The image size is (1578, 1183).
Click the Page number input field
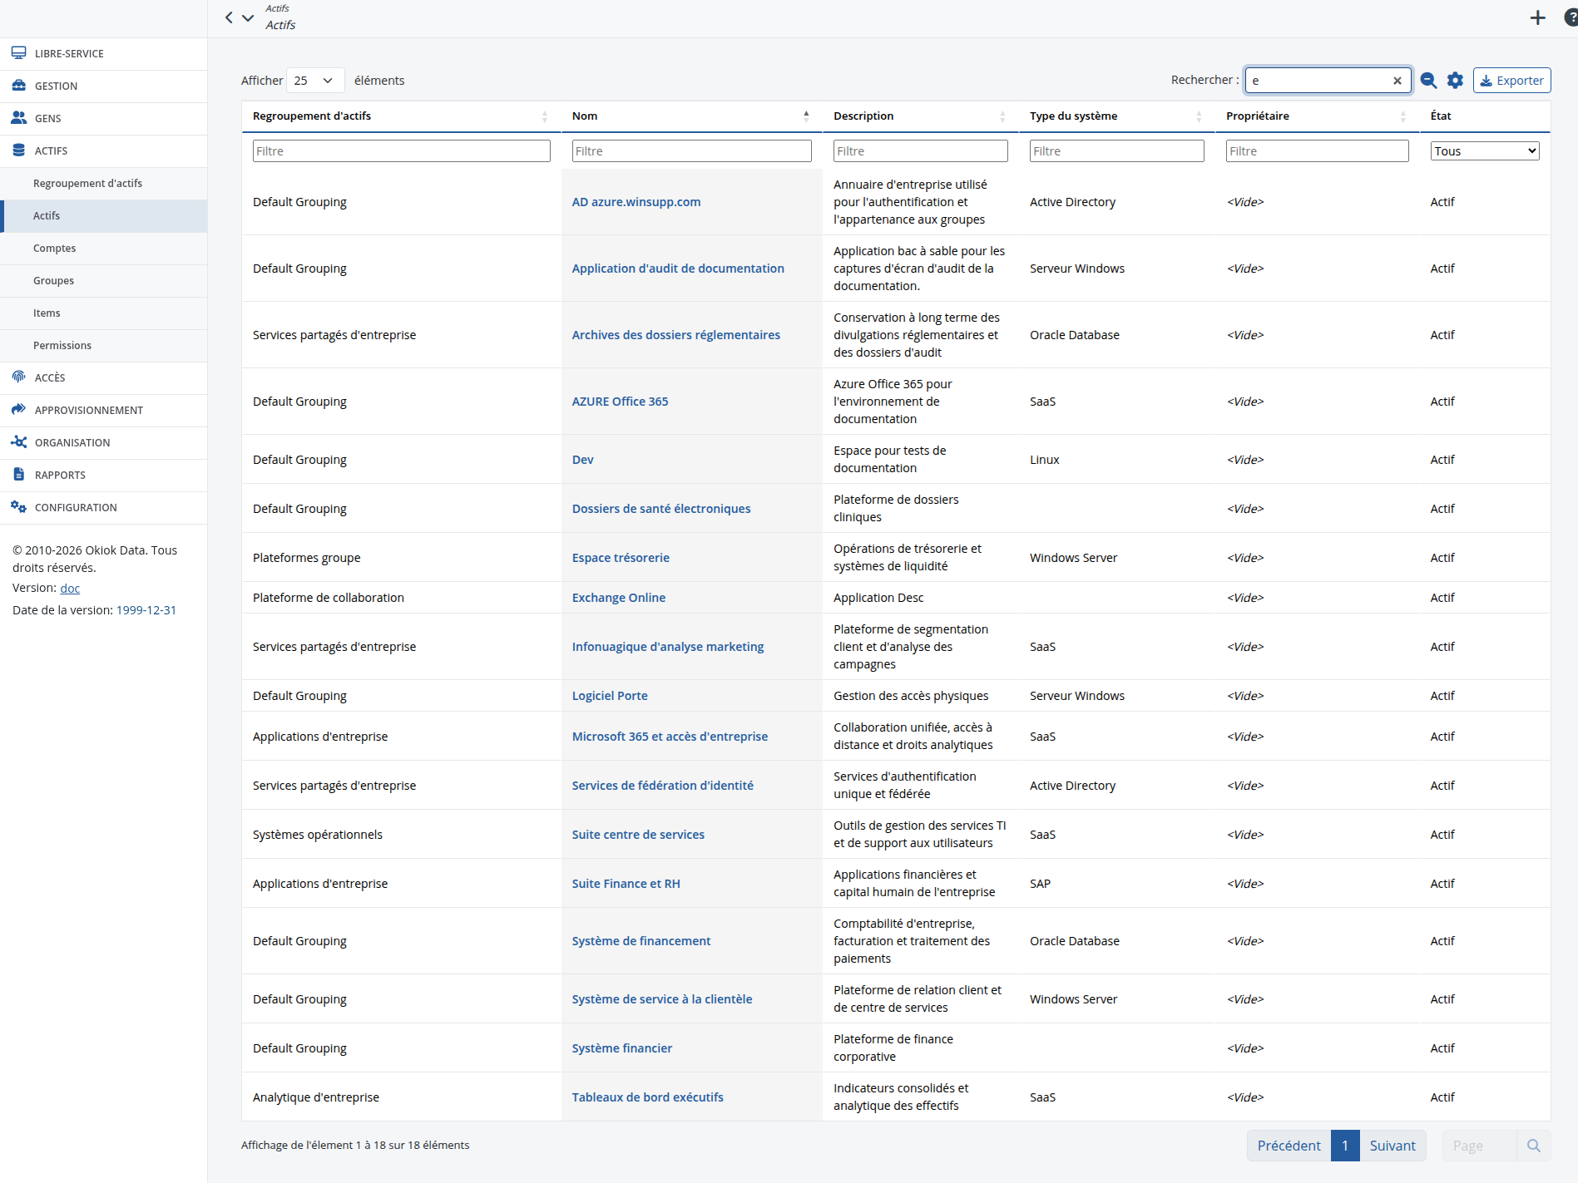1480,1146
